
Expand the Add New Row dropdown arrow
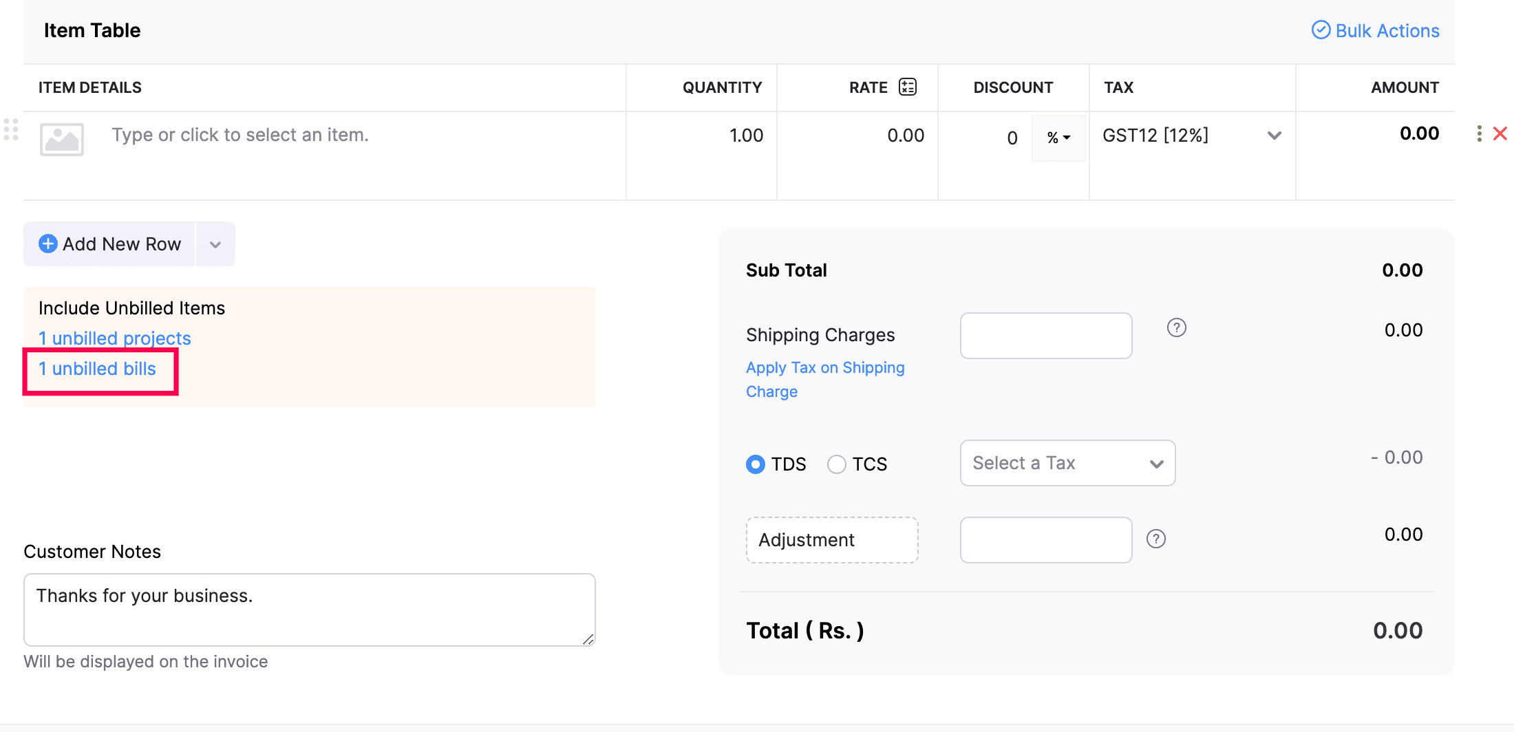point(215,245)
